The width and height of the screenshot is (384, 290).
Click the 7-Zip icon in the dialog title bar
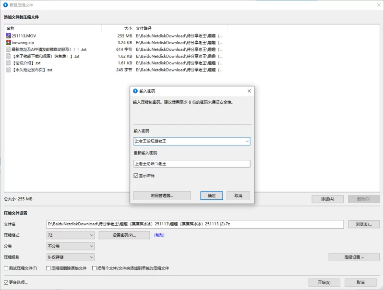coord(134,91)
